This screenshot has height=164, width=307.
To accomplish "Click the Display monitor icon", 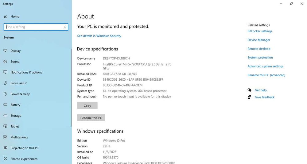I will (6, 50).
